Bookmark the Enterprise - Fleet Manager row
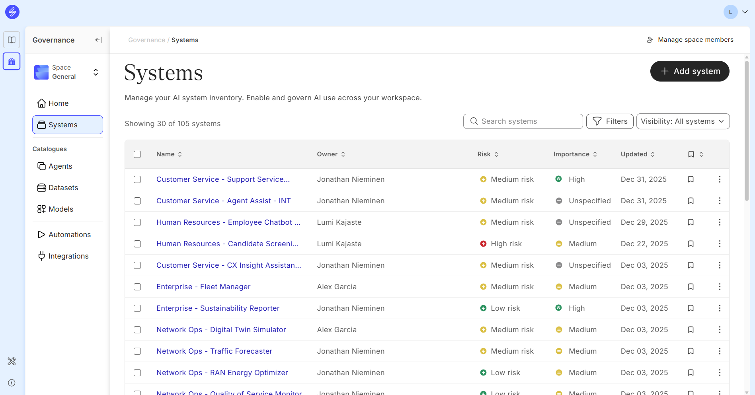The width and height of the screenshot is (755, 395). coord(691,287)
